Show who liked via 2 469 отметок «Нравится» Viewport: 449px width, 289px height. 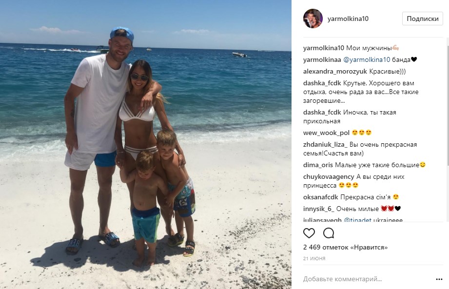pyautogui.click(x=345, y=247)
